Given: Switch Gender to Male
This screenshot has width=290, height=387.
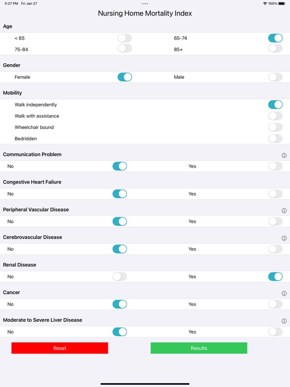Looking at the screenshot, I should (x=275, y=77).
